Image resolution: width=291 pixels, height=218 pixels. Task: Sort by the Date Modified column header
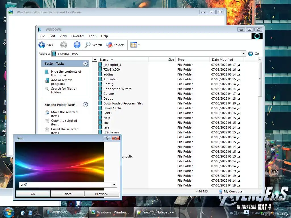[x=226, y=60]
